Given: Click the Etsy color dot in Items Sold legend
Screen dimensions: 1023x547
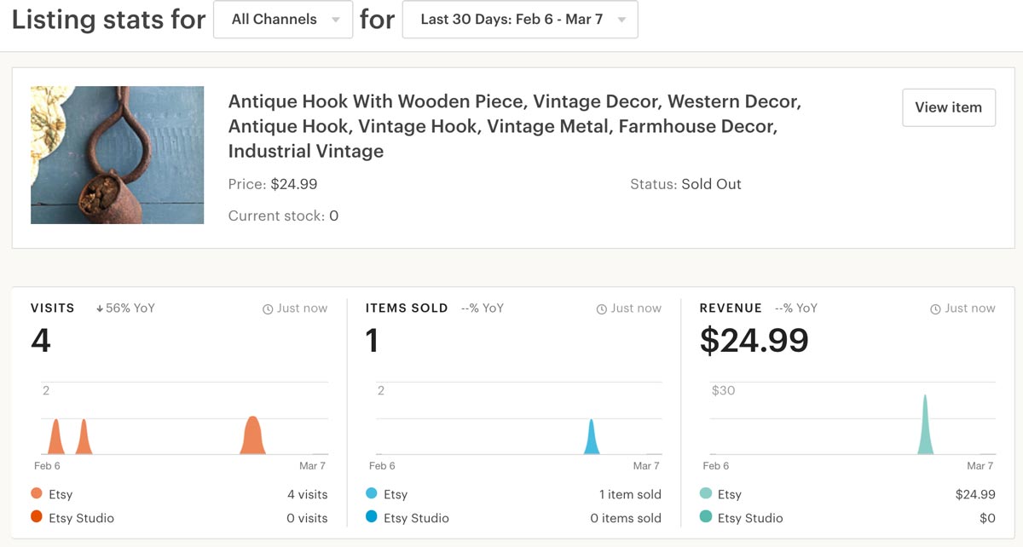Looking at the screenshot, I should coord(372,494).
